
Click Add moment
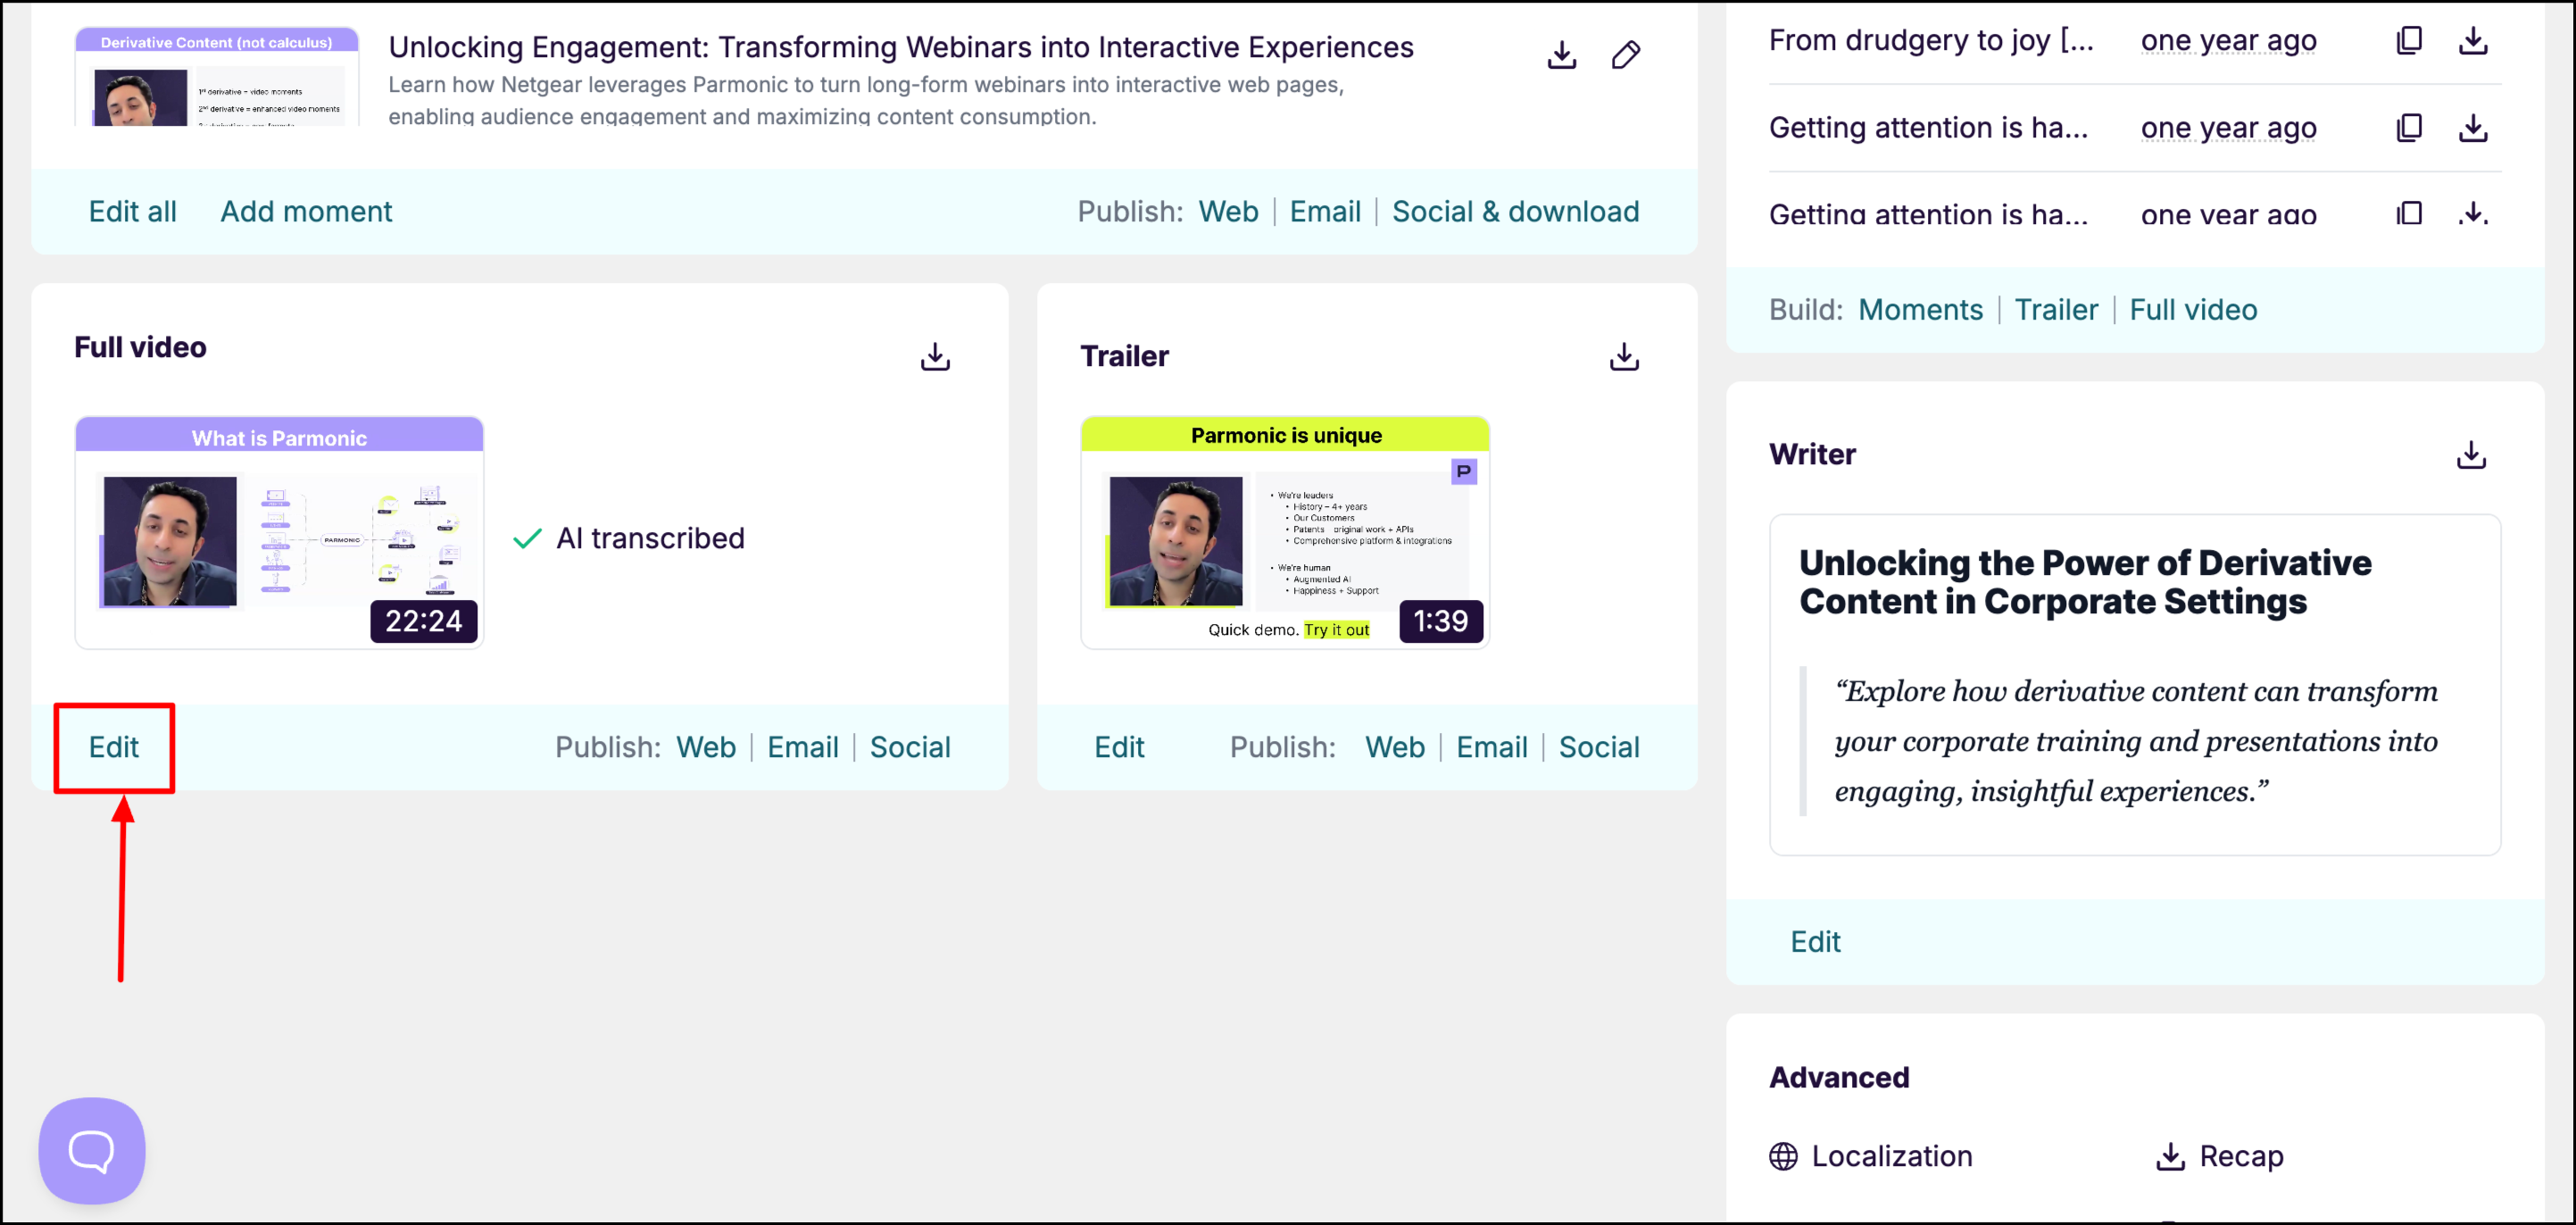(x=306, y=212)
